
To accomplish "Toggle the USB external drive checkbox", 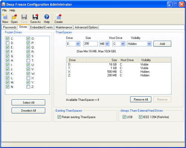I will [x=124, y=117].
